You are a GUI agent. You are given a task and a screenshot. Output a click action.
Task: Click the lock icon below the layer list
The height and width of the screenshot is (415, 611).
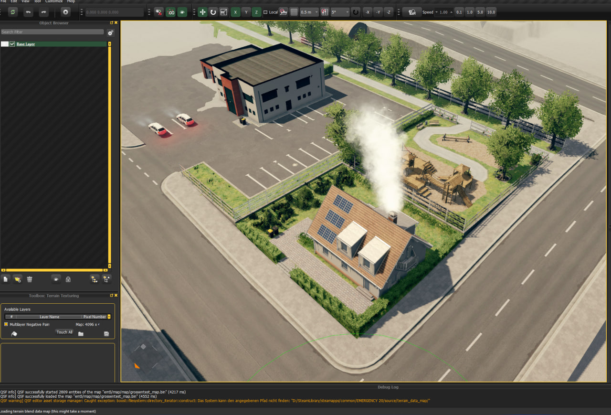click(68, 279)
